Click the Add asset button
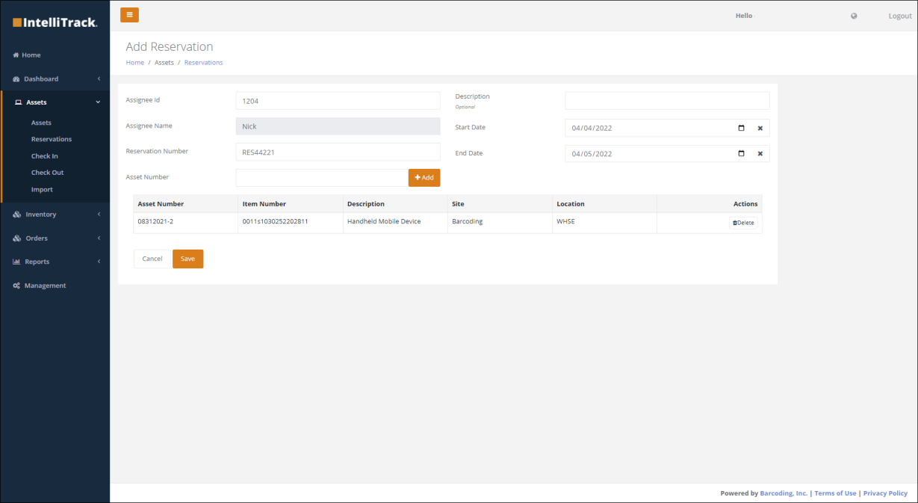The image size is (918, 503). pyautogui.click(x=424, y=178)
